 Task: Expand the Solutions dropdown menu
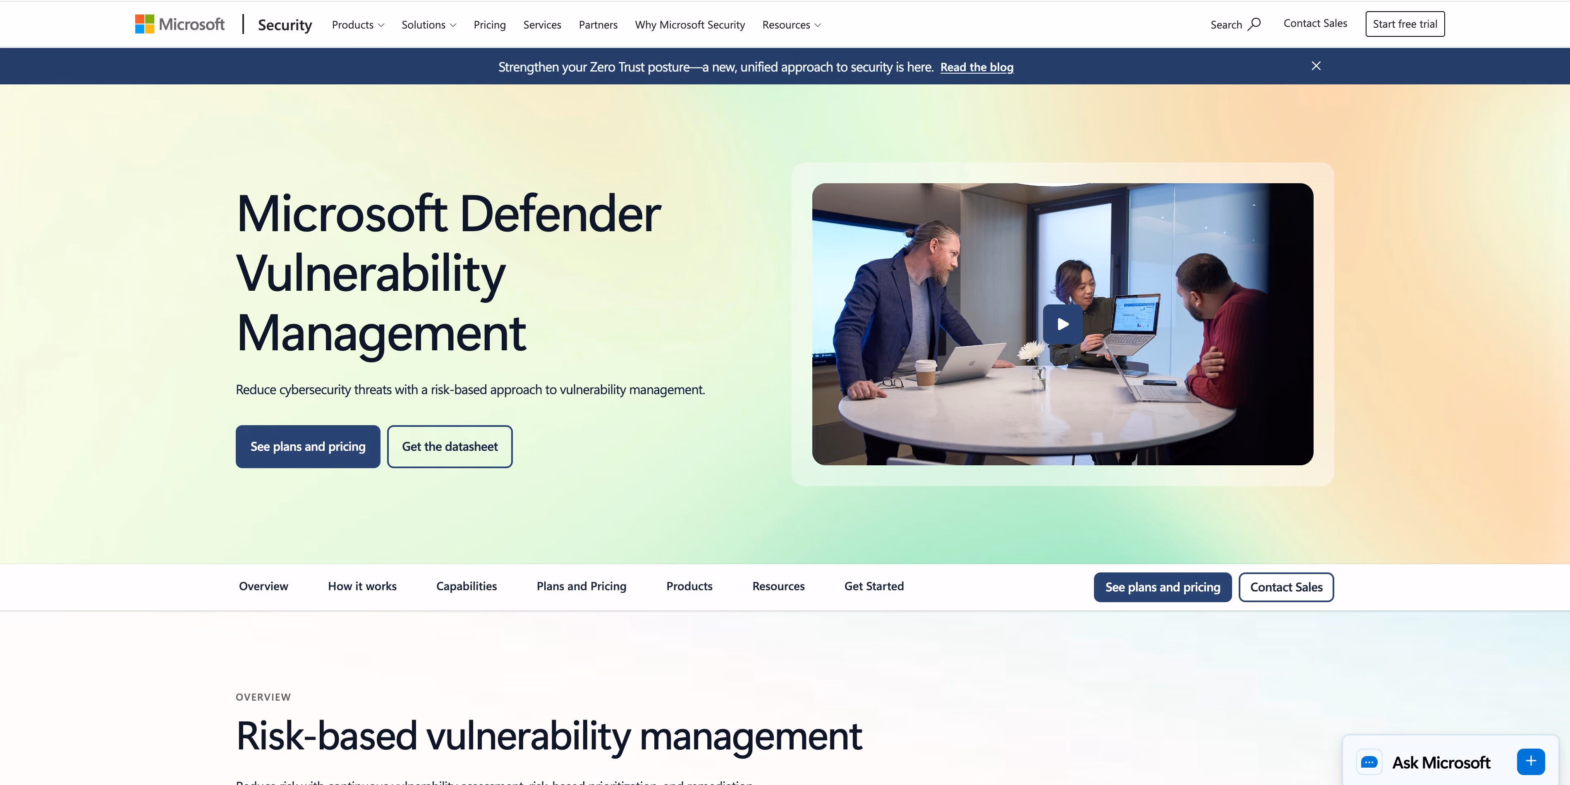click(x=428, y=25)
